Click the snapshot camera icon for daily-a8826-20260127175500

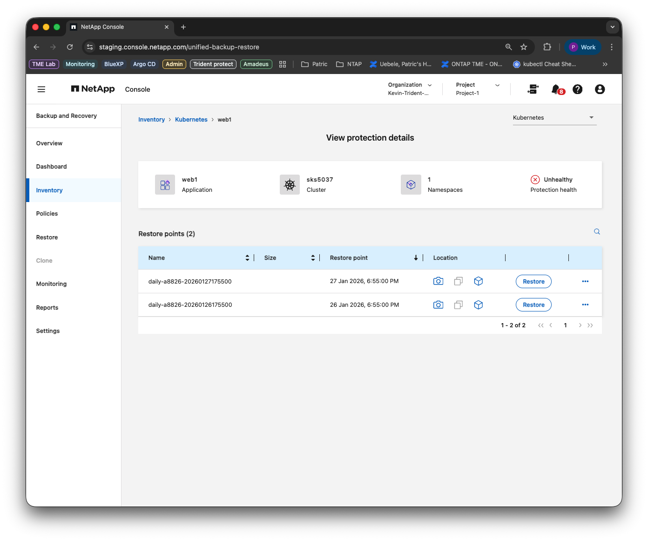coord(438,281)
